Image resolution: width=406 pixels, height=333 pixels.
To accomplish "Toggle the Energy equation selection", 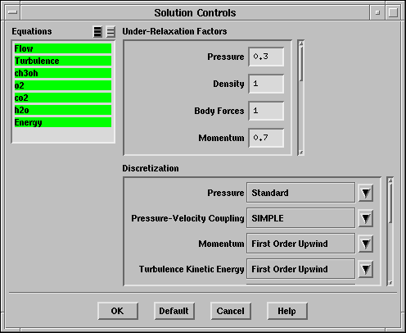I will pos(63,122).
